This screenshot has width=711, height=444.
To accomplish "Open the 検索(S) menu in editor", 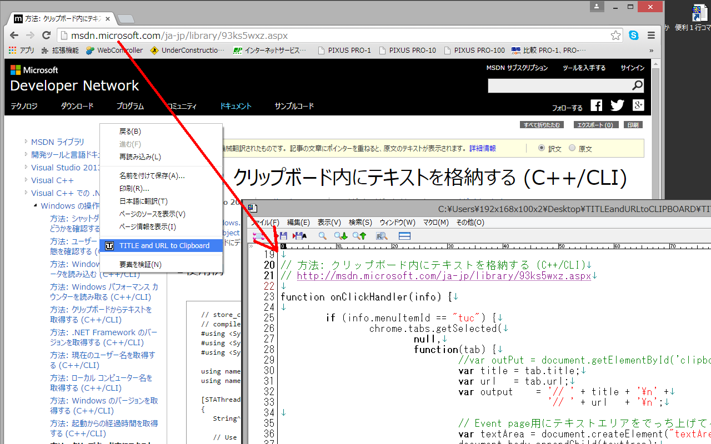I will pos(360,223).
